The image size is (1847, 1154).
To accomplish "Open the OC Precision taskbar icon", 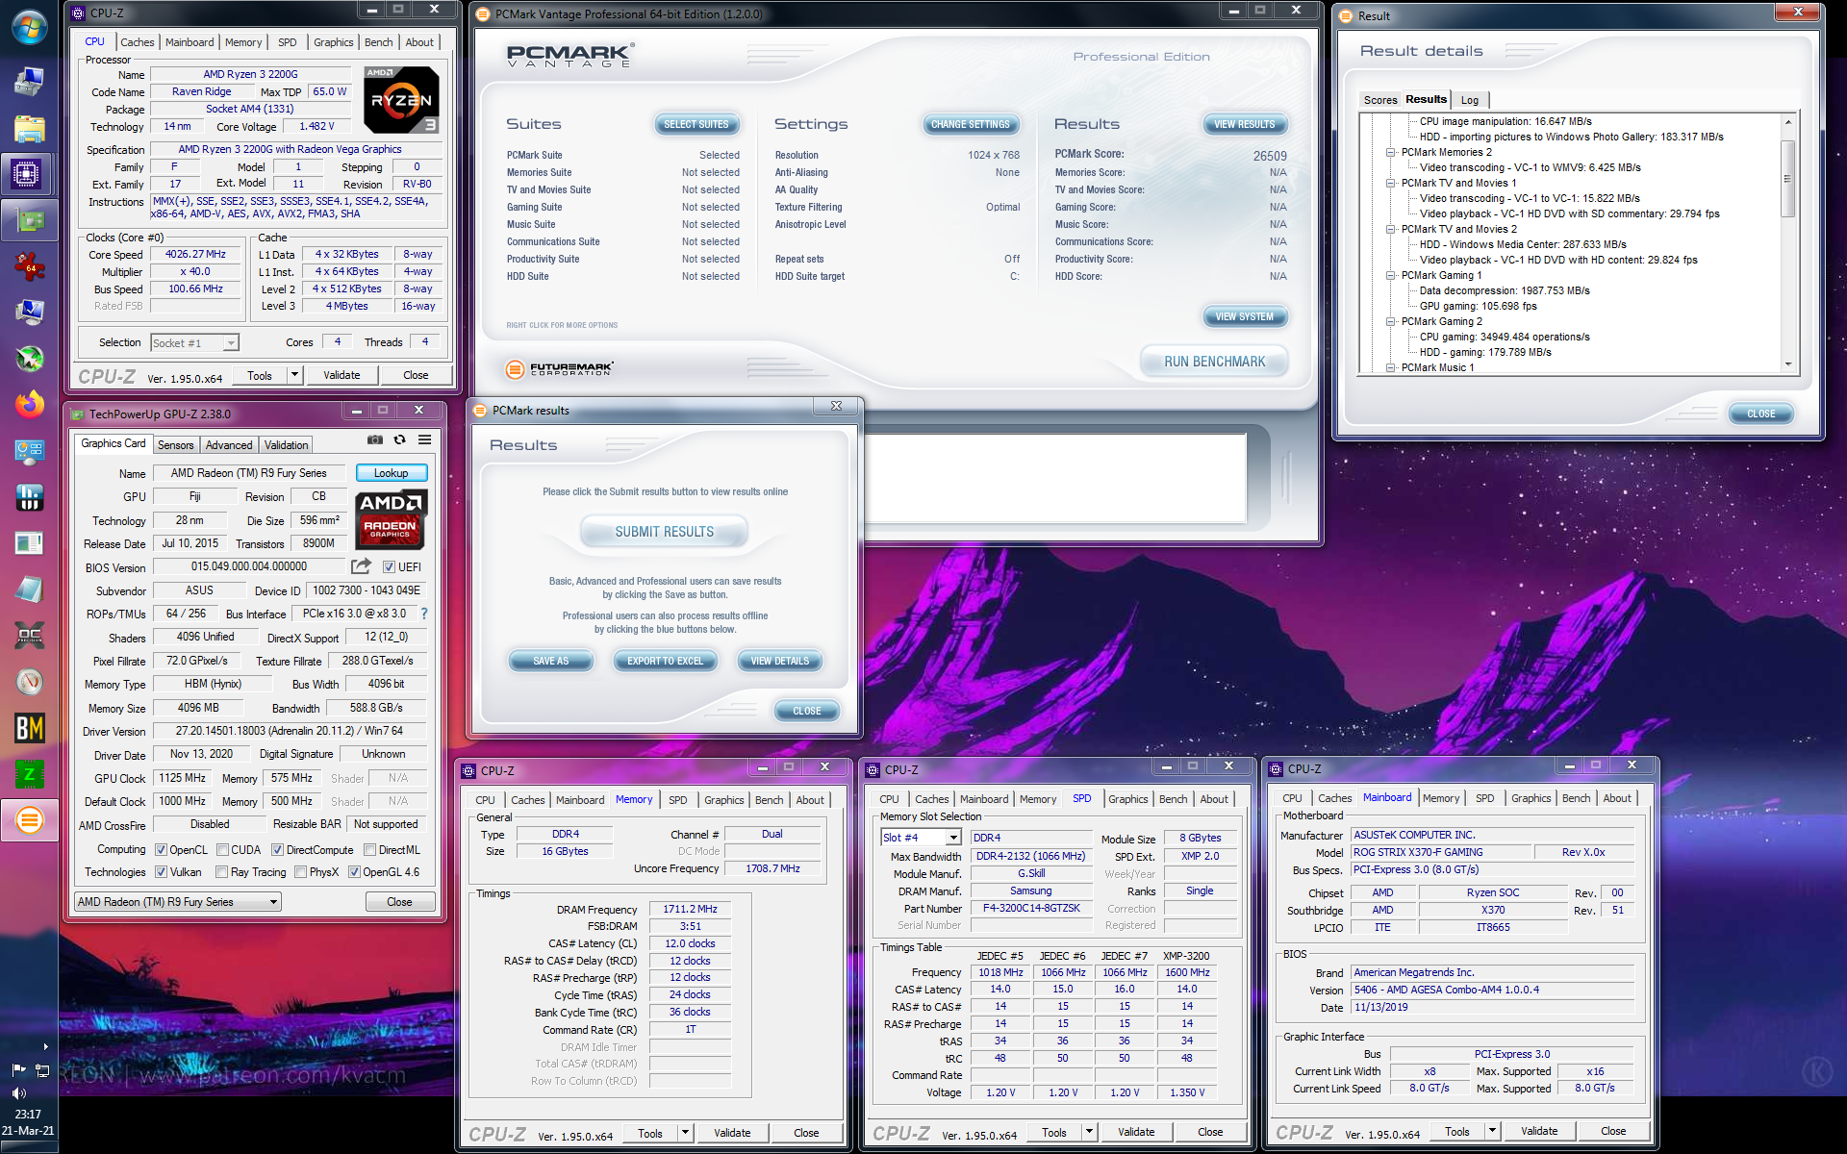I will [x=29, y=636].
